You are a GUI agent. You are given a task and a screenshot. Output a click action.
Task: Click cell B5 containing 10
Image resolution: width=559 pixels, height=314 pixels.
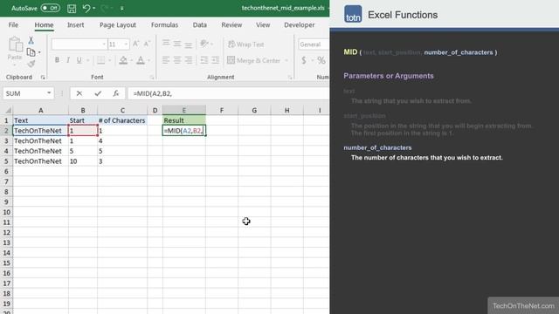point(83,161)
